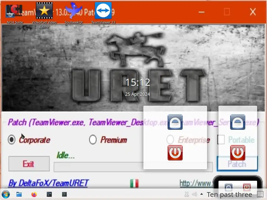
Task: Click the lock screen icon in the left widget
Action: (175, 122)
